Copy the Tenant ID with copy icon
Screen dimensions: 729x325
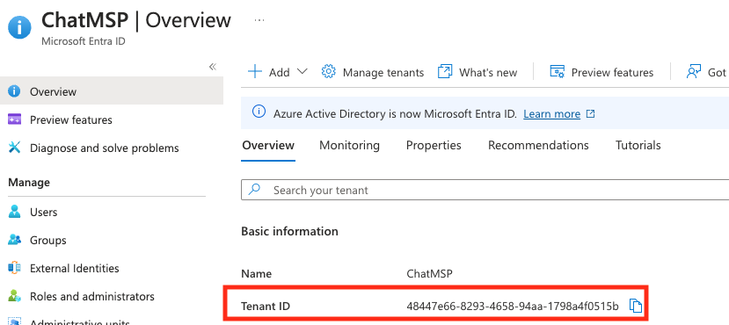(636, 306)
